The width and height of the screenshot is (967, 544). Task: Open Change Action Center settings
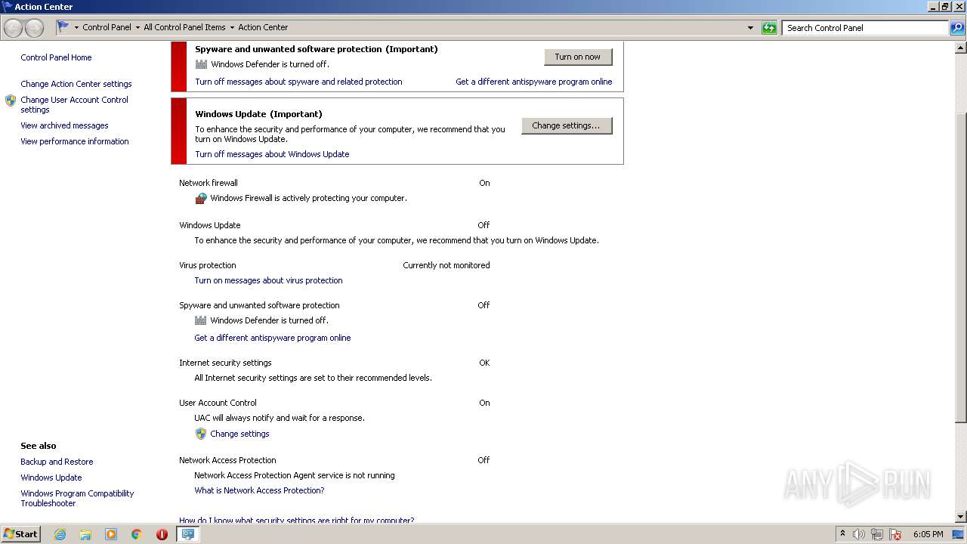point(76,84)
